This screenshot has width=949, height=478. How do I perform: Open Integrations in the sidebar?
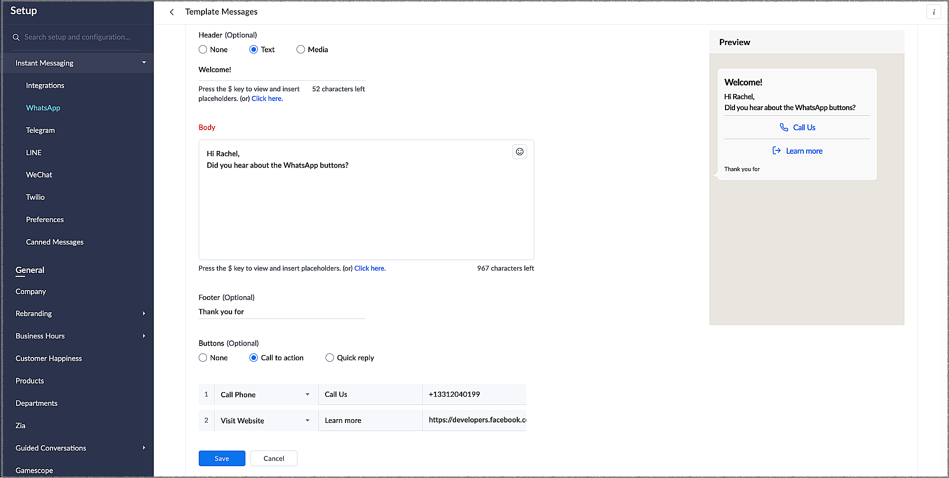click(x=45, y=85)
